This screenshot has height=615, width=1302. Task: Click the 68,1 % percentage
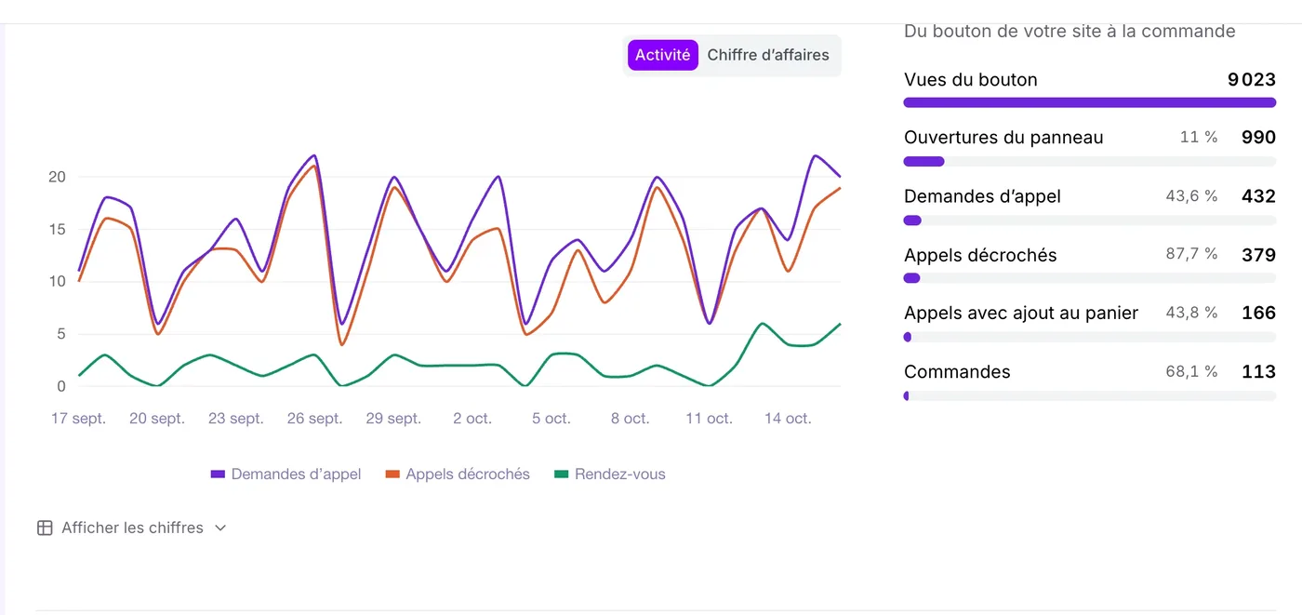(1191, 371)
